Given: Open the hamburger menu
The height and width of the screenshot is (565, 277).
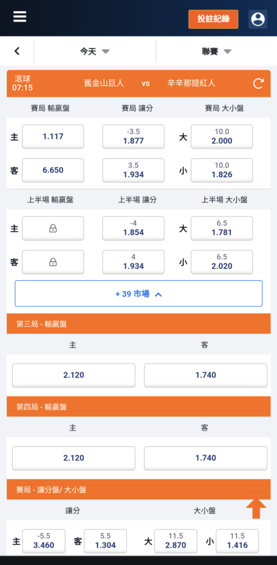Looking at the screenshot, I should 20,16.
